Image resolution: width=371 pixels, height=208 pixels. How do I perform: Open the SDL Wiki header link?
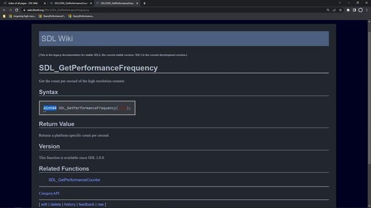tap(57, 39)
